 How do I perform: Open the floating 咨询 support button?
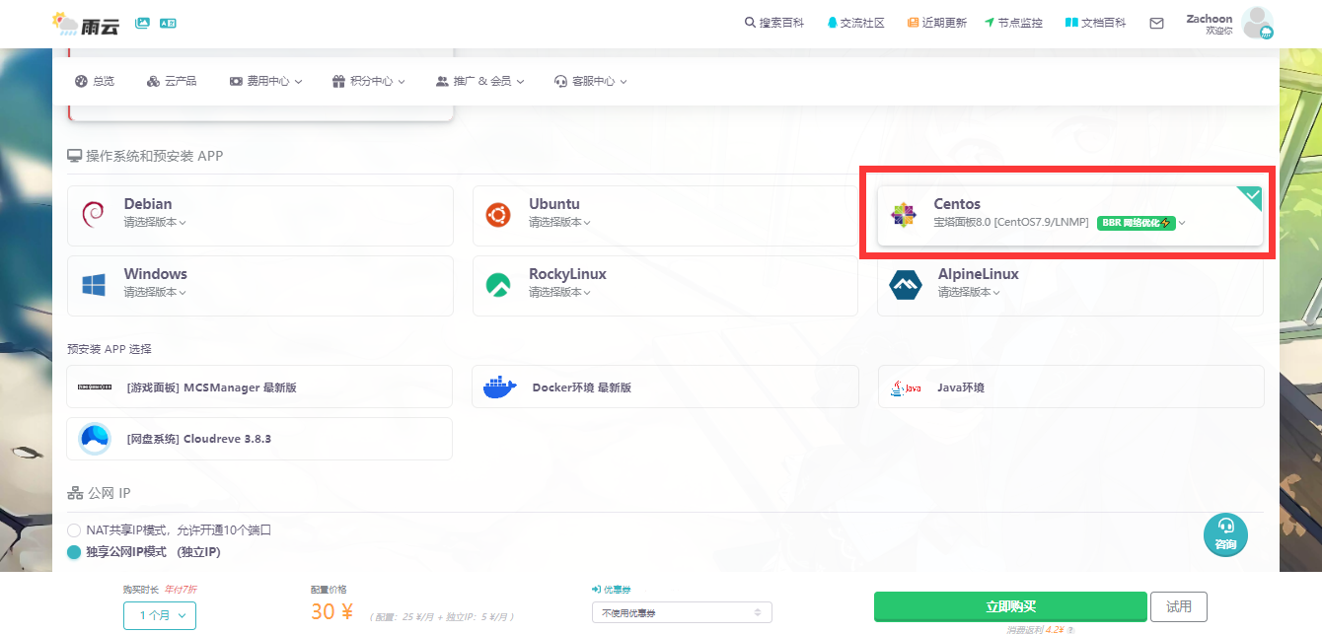(1225, 533)
